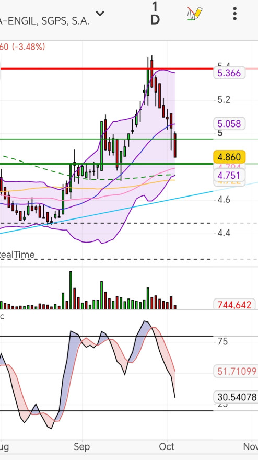Tap the -3.48% price change text

pos(28,47)
